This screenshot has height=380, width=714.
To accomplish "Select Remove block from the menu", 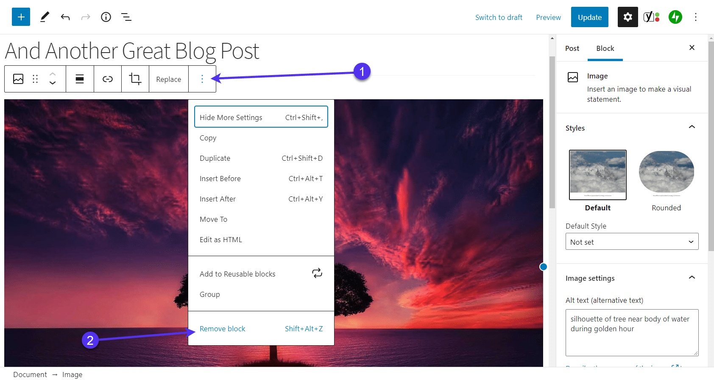I will point(223,329).
